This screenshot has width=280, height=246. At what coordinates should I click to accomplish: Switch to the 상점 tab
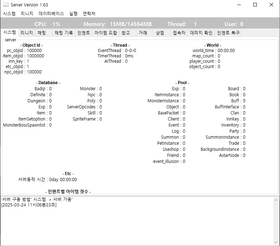tap(162, 33)
